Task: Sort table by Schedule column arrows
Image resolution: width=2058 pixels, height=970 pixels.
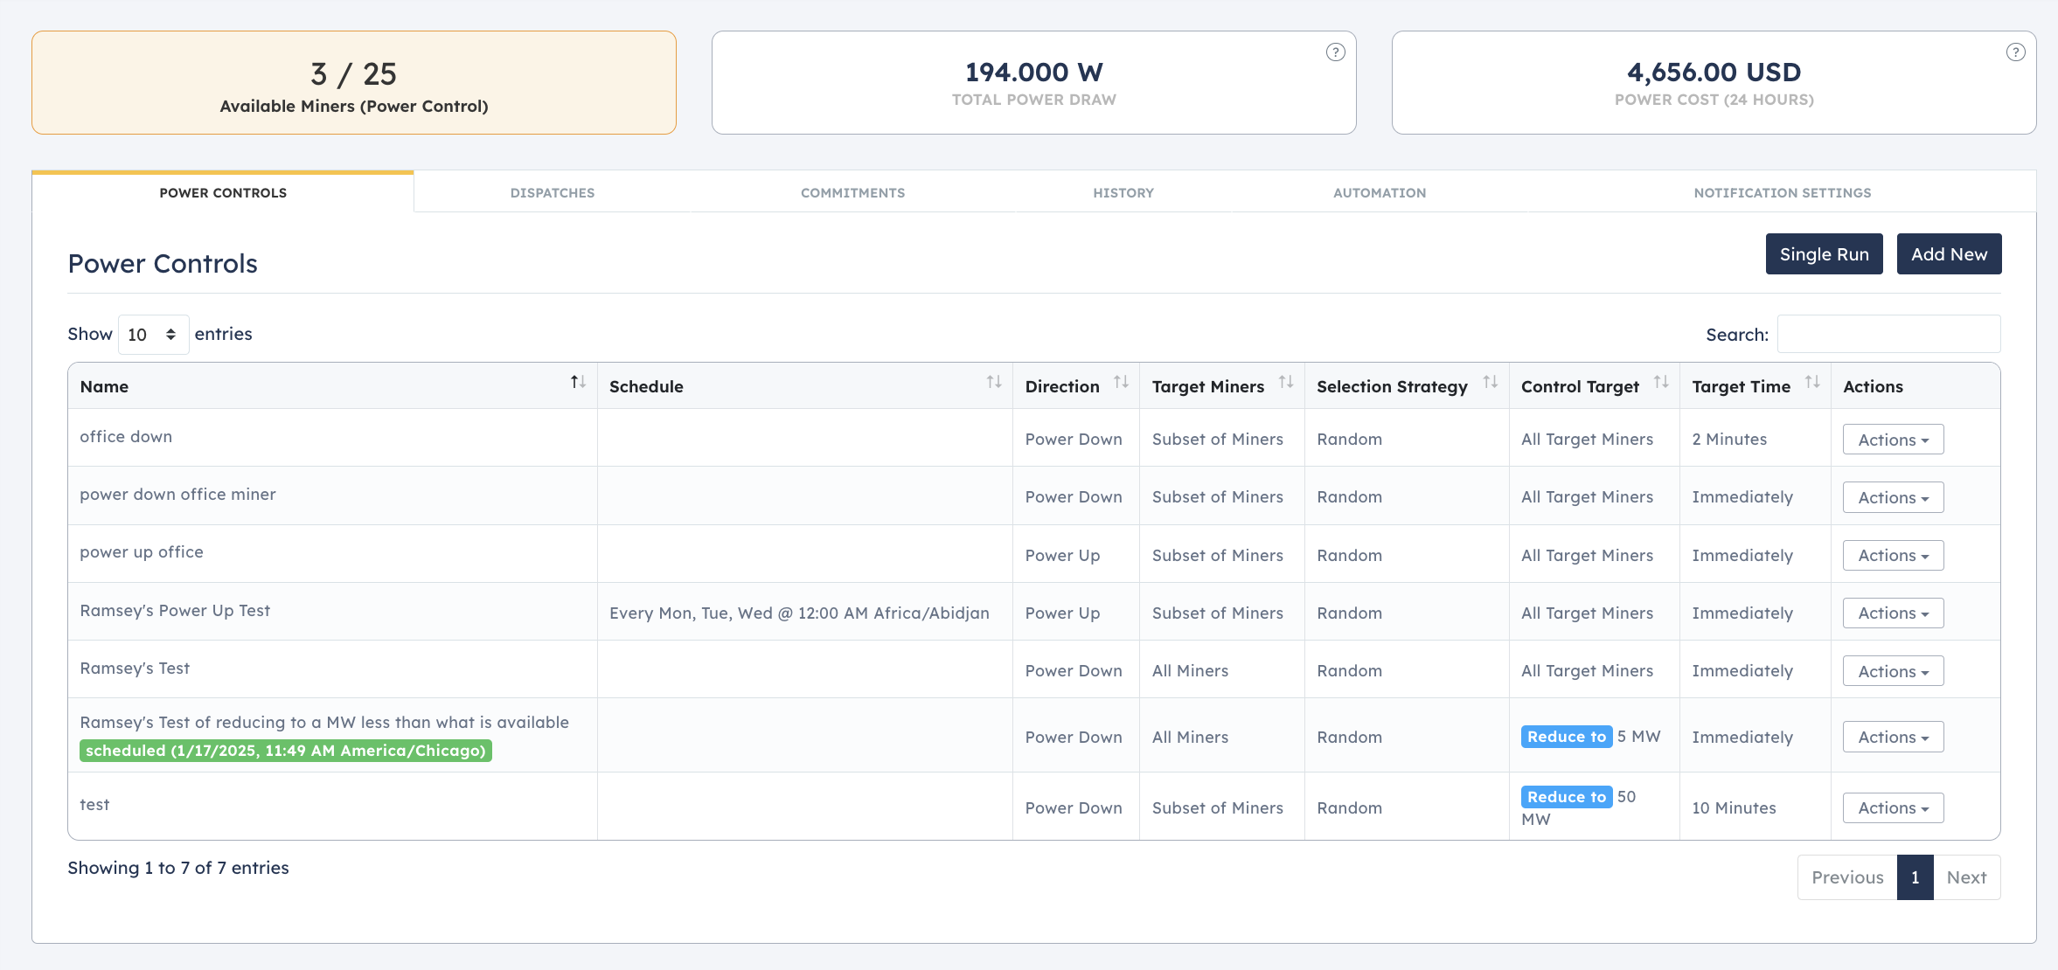Action: pos(994,382)
